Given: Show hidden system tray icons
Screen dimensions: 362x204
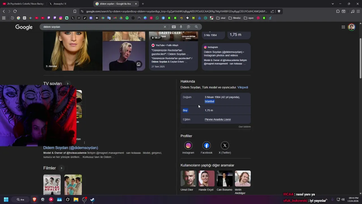Looking at the screenshot, I should 326,199.
